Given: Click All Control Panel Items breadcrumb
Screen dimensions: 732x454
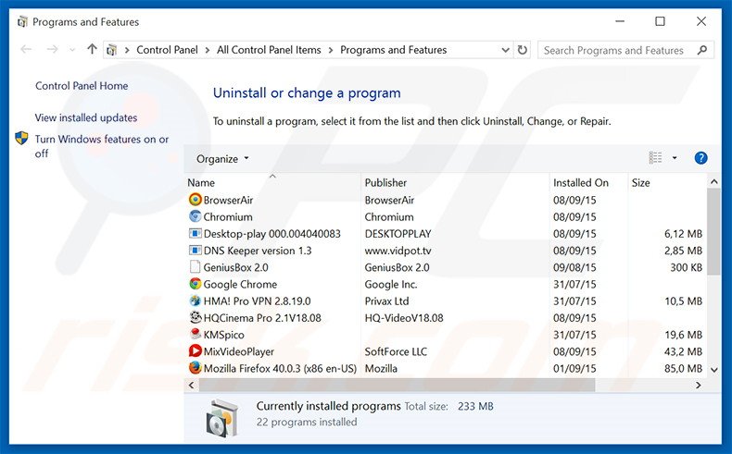Looking at the screenshot, I should click(269, 50).
